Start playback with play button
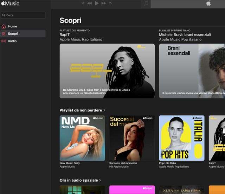This screenshot has height=194, width=225. (97, 3)
